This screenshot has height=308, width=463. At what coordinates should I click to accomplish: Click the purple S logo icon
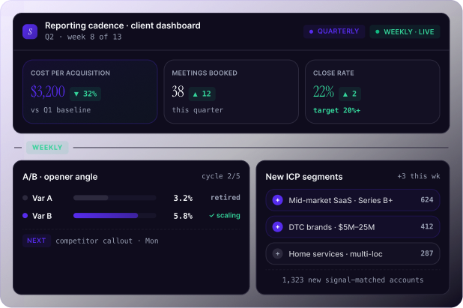(x=30, y=31)
